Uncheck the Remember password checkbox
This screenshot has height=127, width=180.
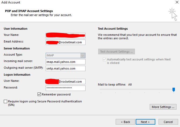pyautogui.click(x=39, y=94)
